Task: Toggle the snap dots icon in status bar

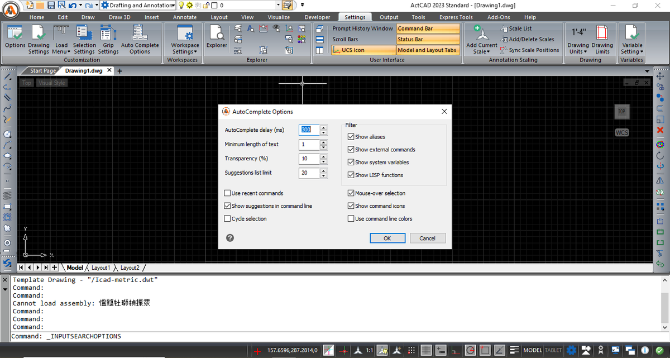Action: [411, 350]
